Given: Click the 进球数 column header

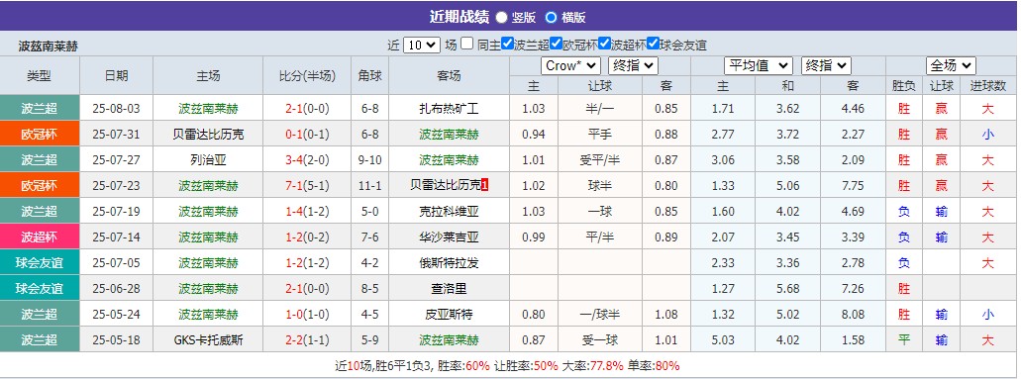Looking at the screenshot, I should (987, 85).
